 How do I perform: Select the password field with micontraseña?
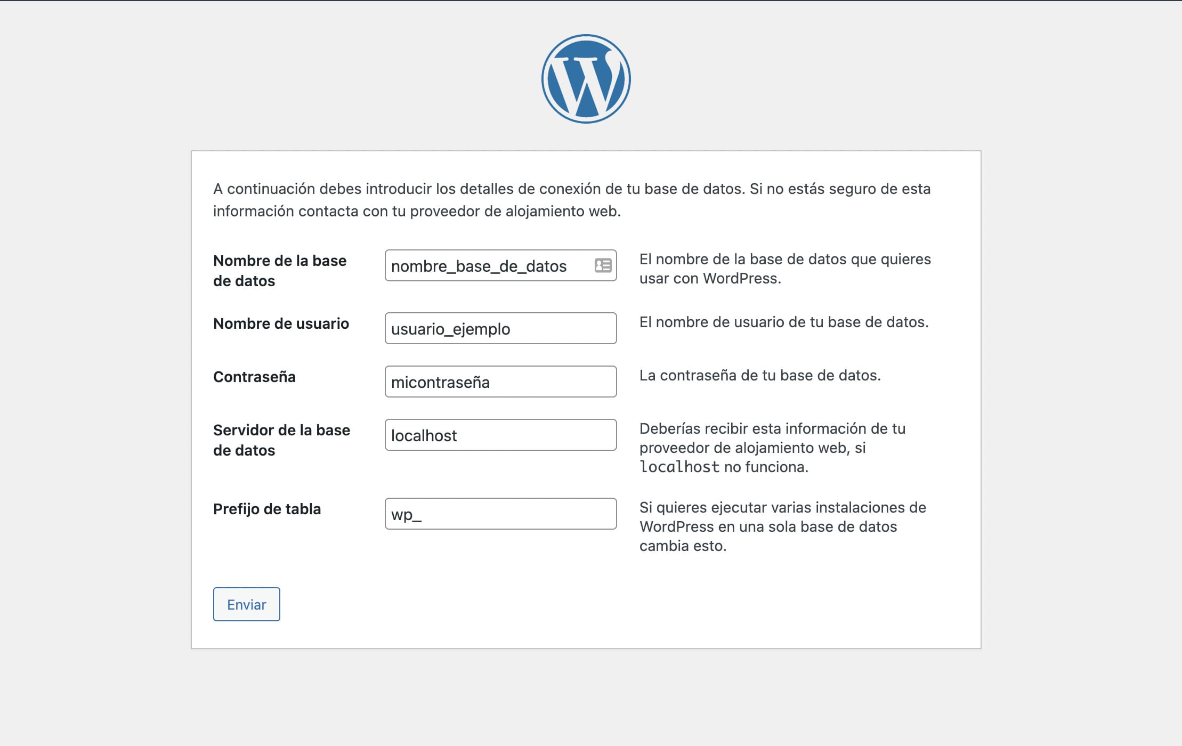pos(500,382)
